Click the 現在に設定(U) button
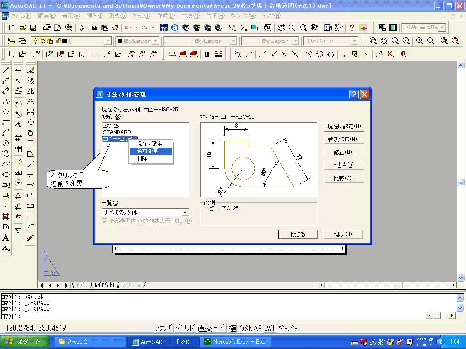This screenshot has height=349, width=466. click(x=344, y=126)
